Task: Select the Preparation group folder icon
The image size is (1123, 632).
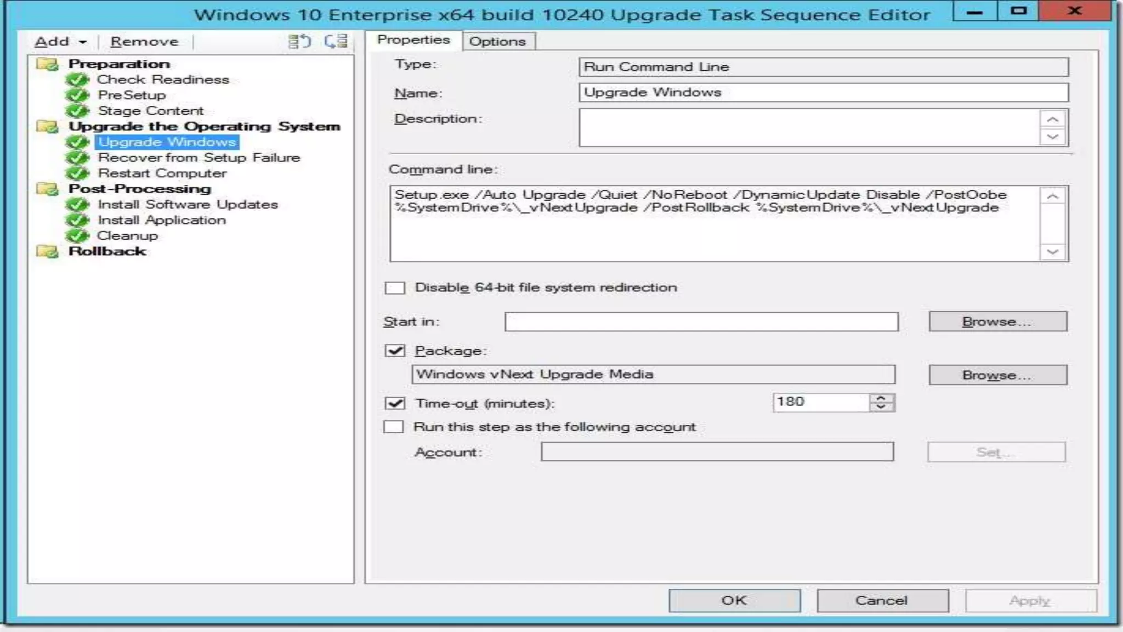Action: (48, 64)
